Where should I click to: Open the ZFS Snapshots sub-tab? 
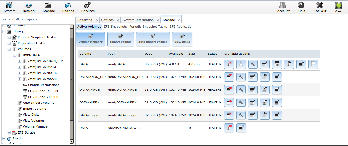pyautogui.click(x=115, y=27)
